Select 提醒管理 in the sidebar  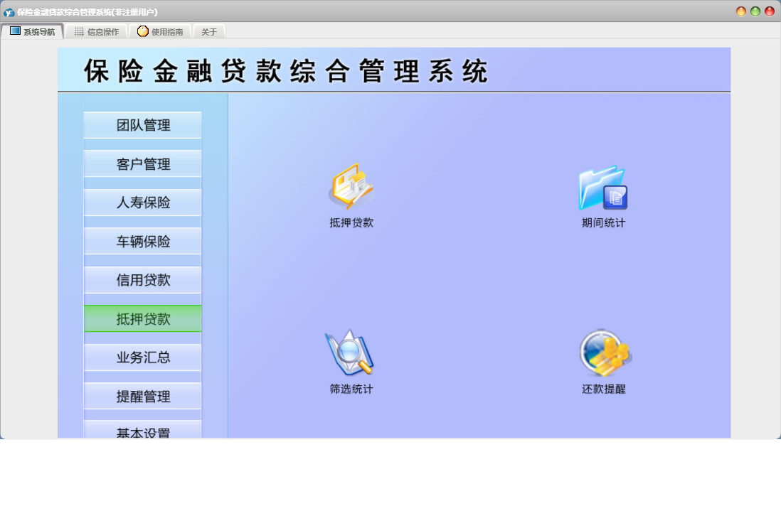143,396
